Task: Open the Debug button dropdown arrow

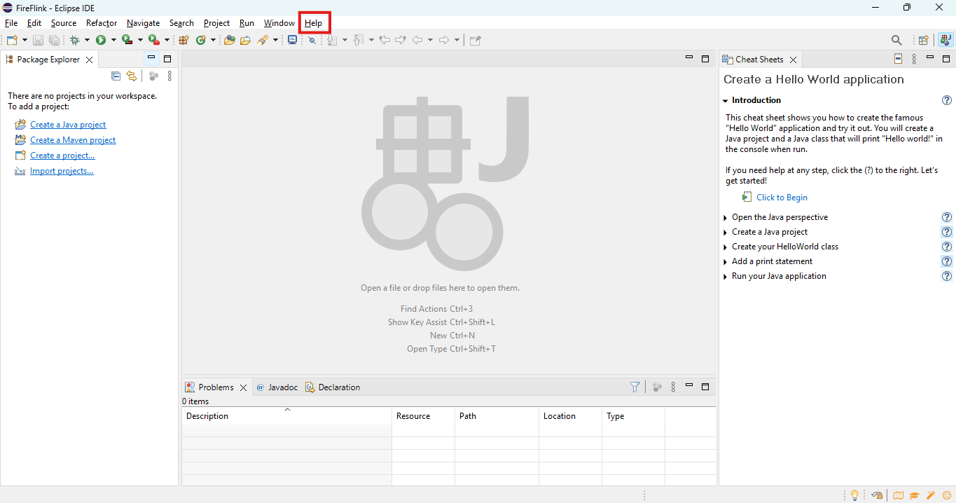Action: click(x=87, y=41)
